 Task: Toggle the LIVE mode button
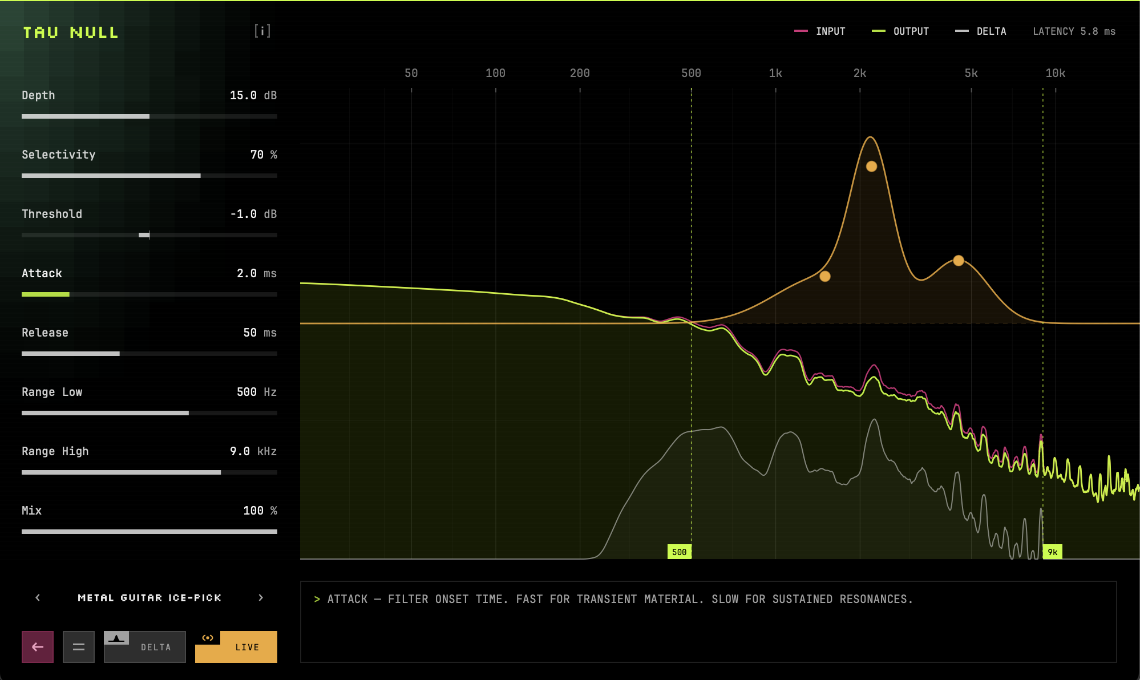coord(236,647)
